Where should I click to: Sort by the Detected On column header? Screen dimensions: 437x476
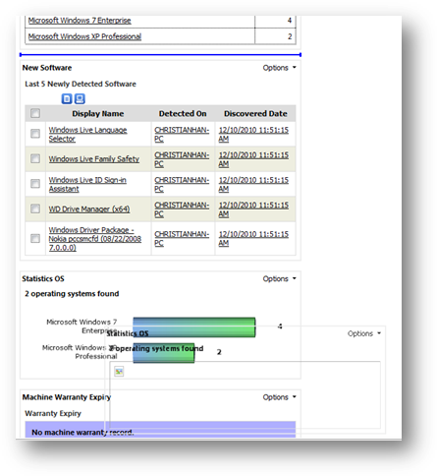[183, 114]
